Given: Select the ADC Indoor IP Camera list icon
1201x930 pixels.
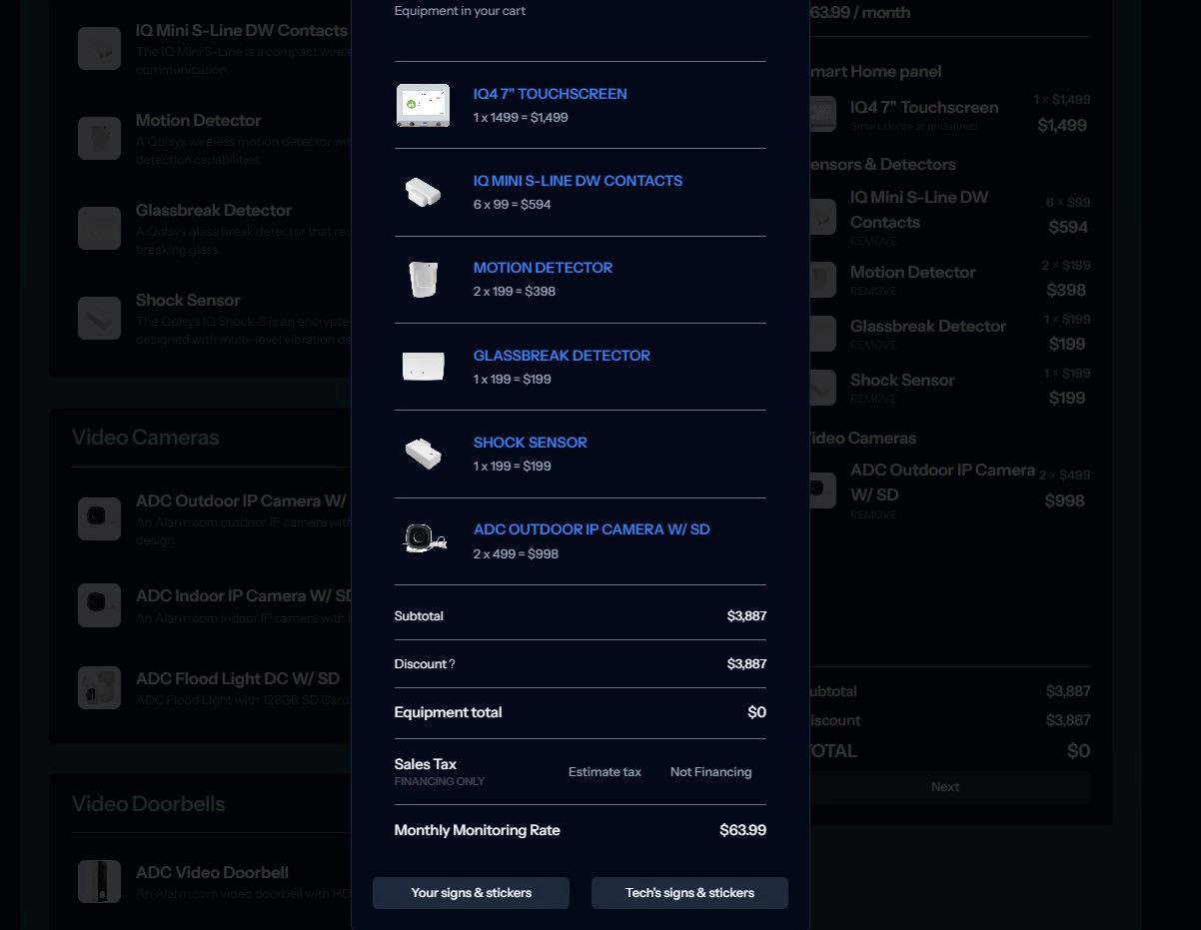Looking at the screenshot, I should tap(100, 605).
